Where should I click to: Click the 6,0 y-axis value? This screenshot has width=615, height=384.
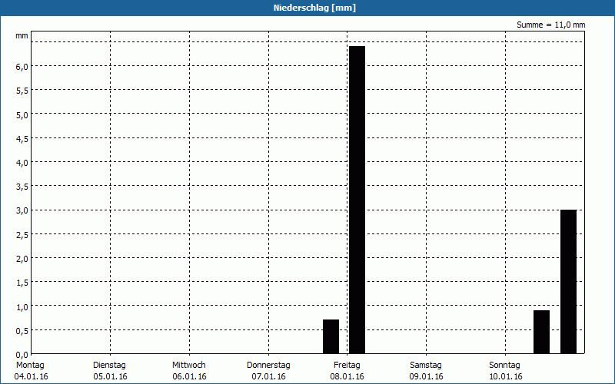click(22, 67)
